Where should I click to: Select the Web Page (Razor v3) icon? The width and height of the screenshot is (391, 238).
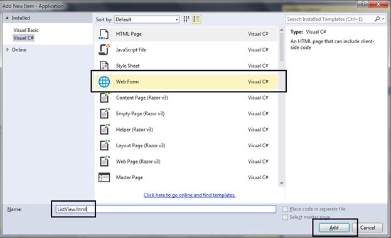104,162
